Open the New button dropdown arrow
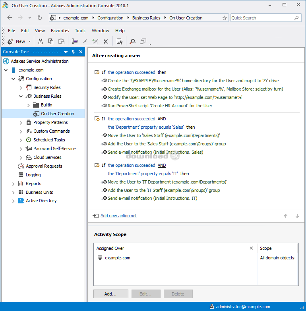 (29, 41)
